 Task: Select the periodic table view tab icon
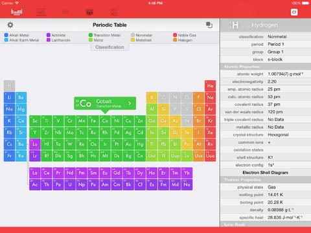click(17, 12)
